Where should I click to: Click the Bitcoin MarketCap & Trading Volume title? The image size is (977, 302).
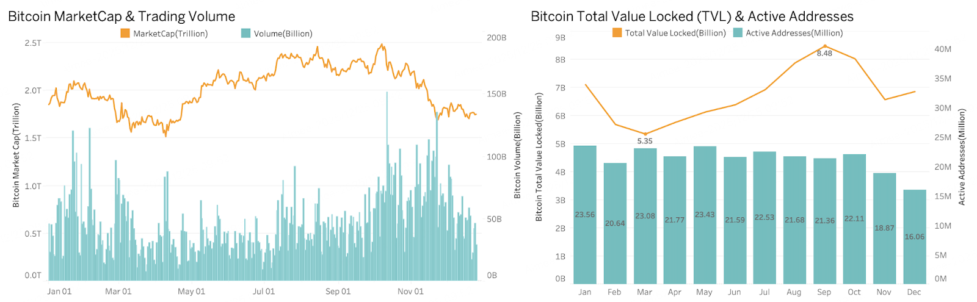click(122, 16)
